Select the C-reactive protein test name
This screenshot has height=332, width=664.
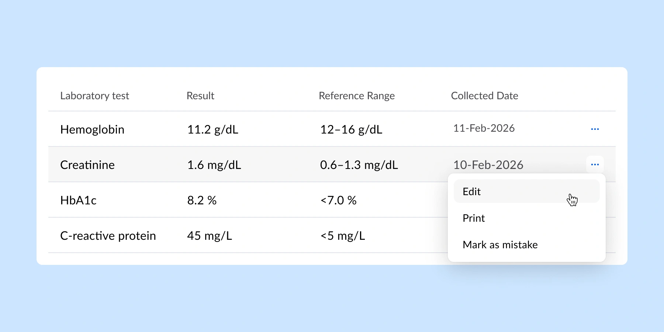108,236
